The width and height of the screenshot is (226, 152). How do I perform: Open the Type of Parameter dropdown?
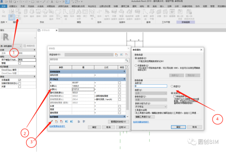(x=151, y=100)
